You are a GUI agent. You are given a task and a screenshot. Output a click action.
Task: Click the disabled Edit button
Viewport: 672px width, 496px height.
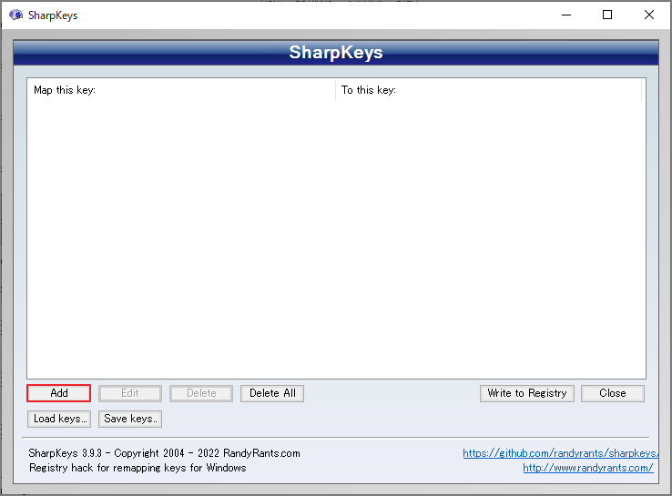130,393
